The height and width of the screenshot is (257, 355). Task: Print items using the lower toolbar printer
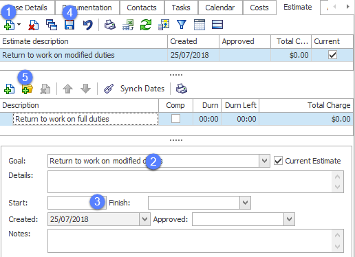(182, 89)
